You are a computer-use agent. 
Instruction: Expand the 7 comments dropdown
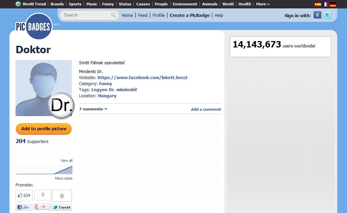coord(93,109)
